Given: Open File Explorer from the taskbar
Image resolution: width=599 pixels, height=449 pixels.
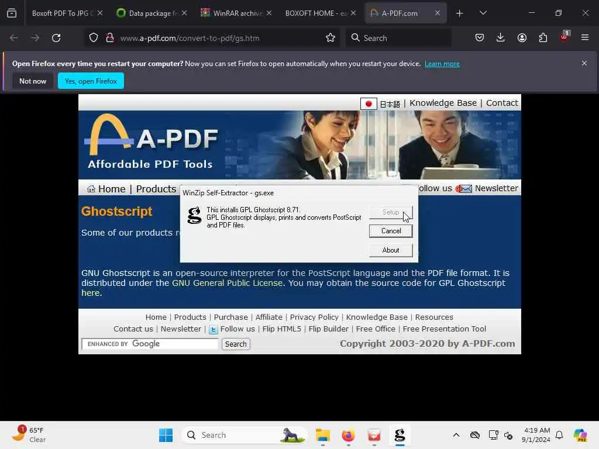Looking at the screenshot, I should tap(322, 435).
